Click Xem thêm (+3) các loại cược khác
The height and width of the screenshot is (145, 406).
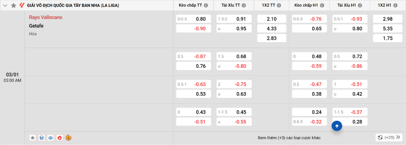[x=289, y=138]
